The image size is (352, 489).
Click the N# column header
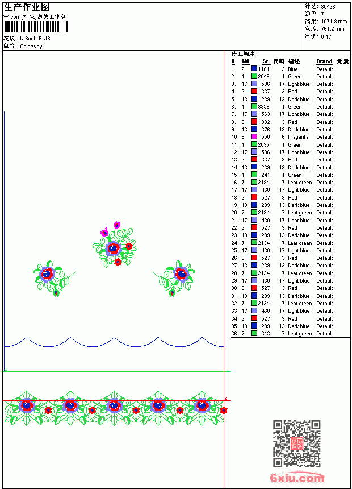(x=245, y=61)
